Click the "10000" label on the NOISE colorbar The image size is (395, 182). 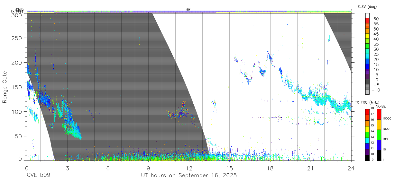coord(387,118)
